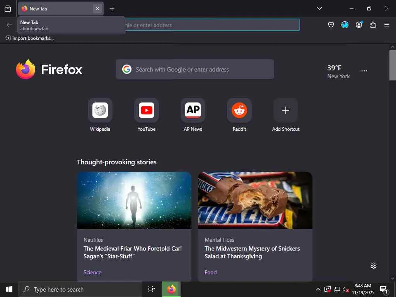Open a new tab with plus button
The width and height of the screenshot is (396, 297).
tap(112, 9)
